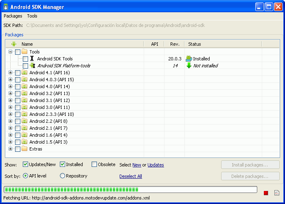Click the SDK Manager title bar app icon
The image size is (285, 204).
pos(6,7)
